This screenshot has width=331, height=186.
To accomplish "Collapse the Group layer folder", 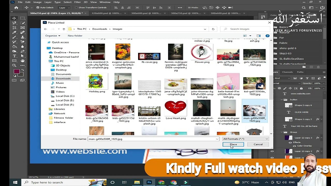I will 282,132.
